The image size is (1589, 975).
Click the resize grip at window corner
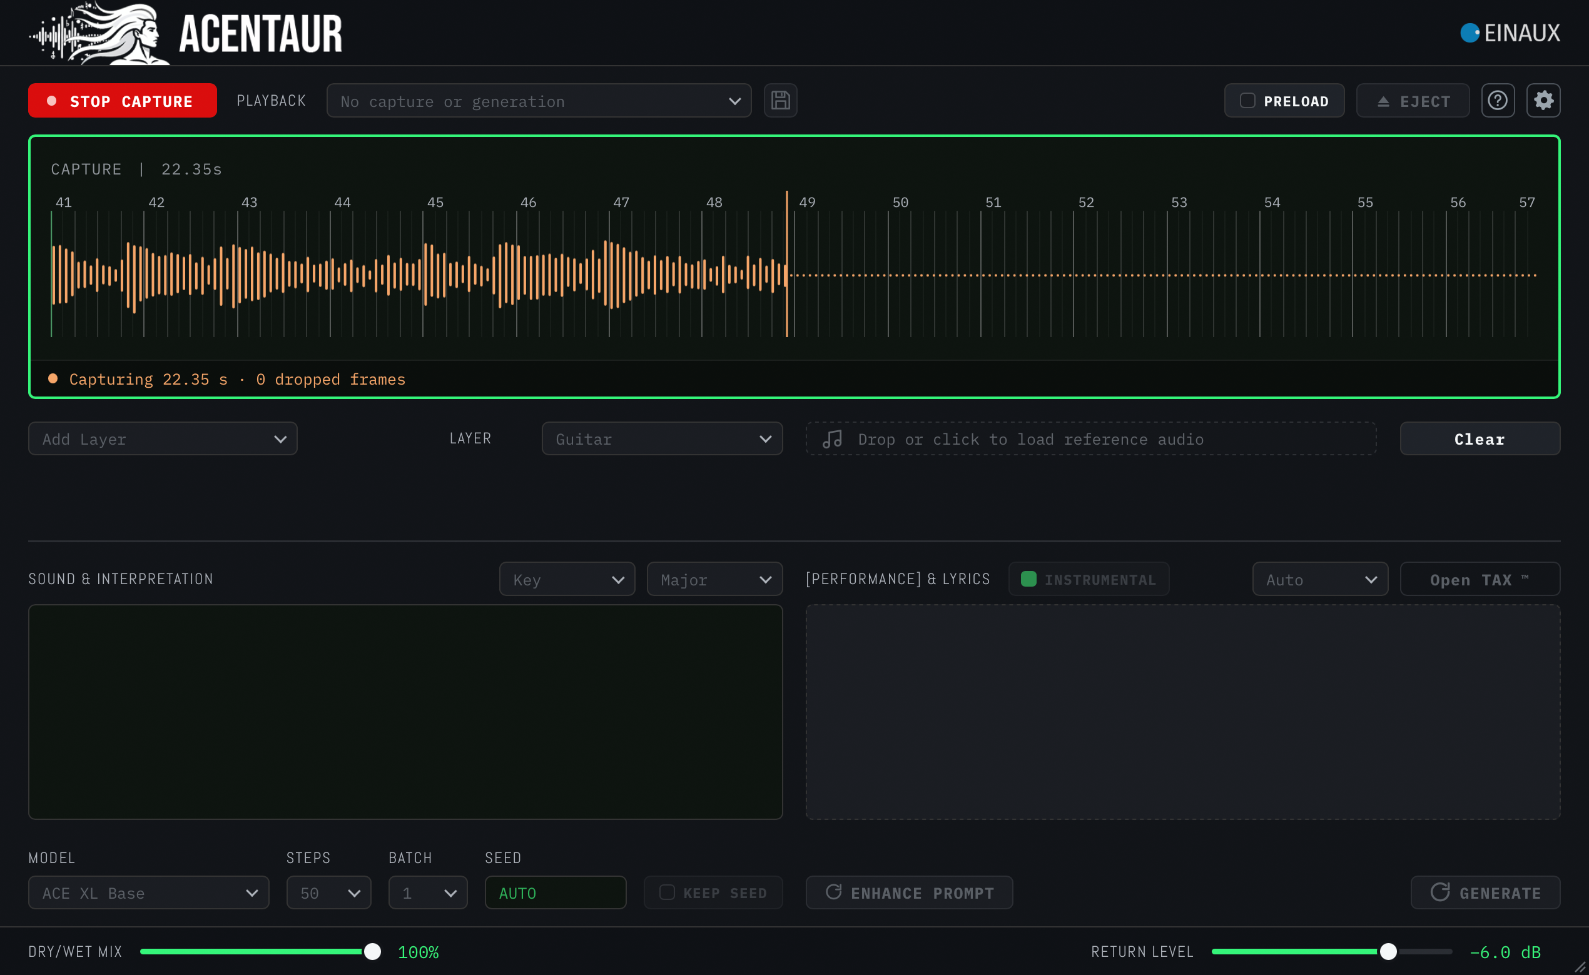point(1581,967)
